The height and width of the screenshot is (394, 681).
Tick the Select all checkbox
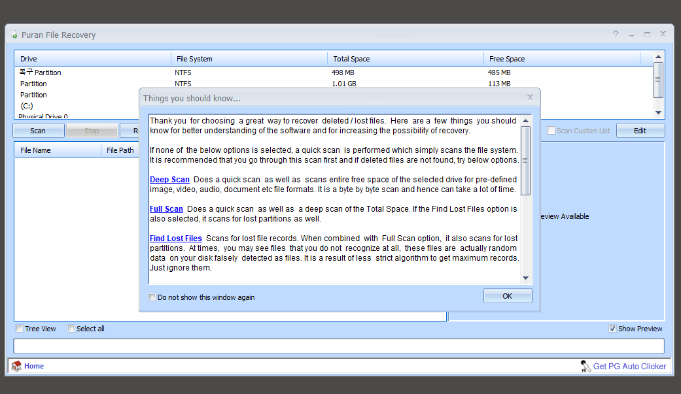(71, 329)
